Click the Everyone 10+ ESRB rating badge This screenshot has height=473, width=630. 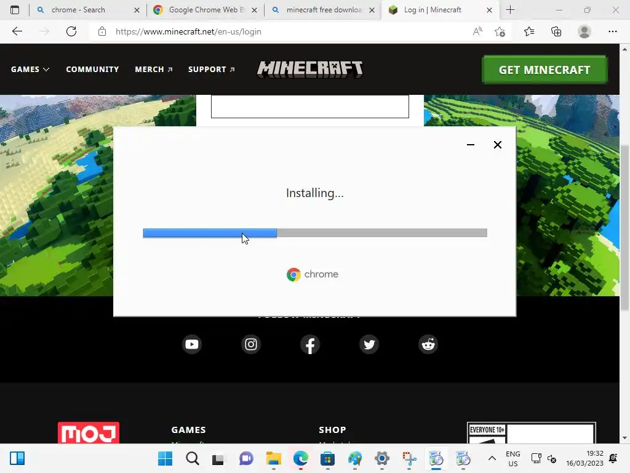tap(531, 433)
